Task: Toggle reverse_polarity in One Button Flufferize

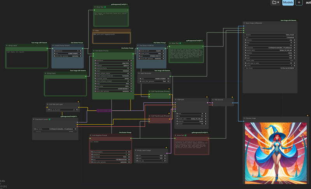Action: [151, 53]
